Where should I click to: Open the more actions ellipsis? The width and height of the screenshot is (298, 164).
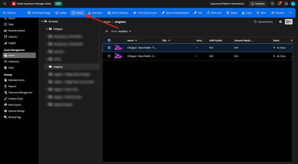(x=290, y=13)
